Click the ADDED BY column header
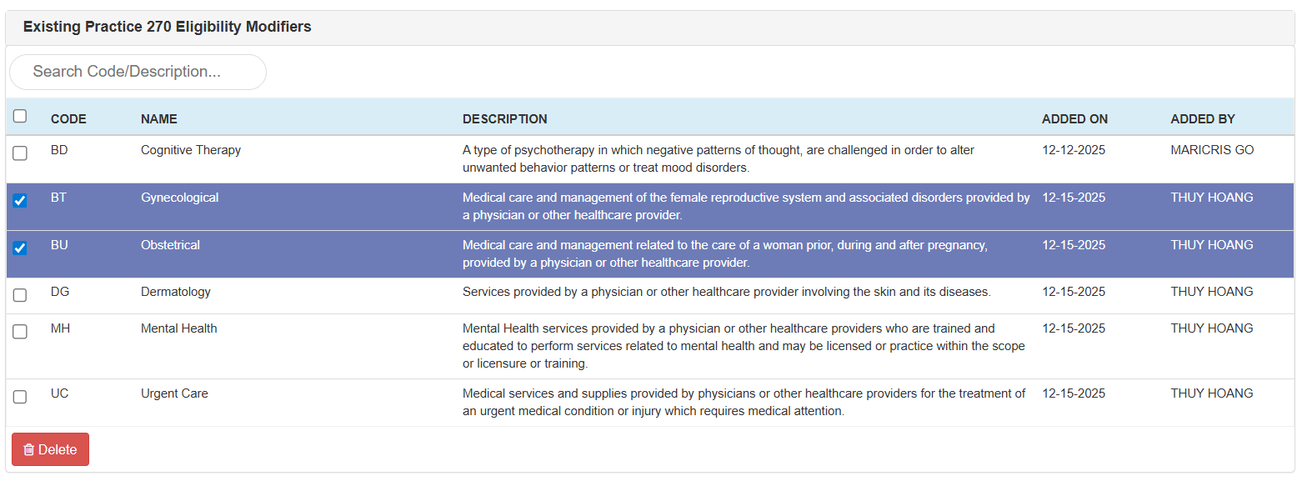This screenshot has width=1302, height=481. pyautogui.click(x=1202, y=119)
